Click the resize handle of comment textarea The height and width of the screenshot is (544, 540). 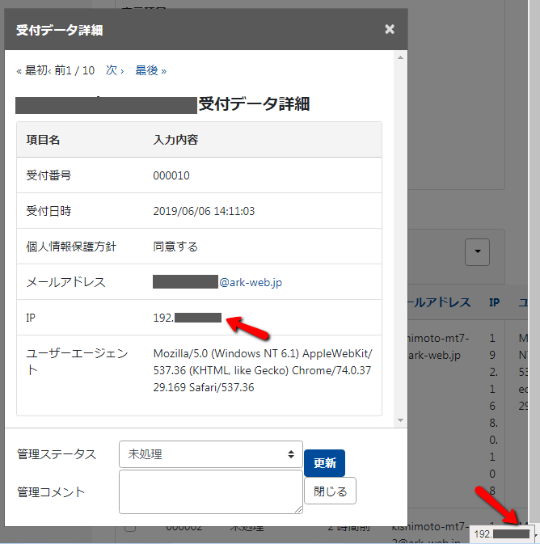(298, 509)
